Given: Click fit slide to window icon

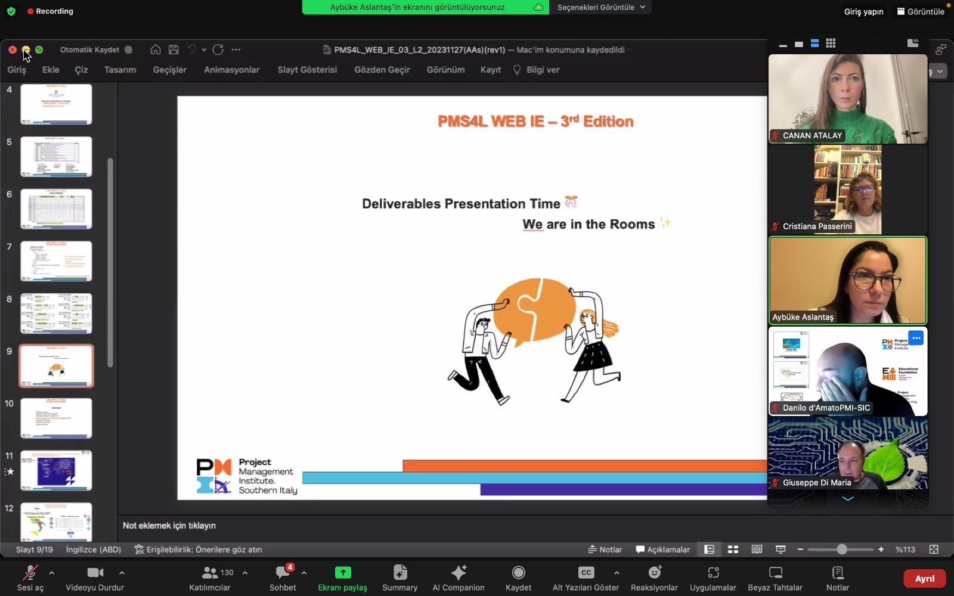Looking at the screenshot, I should pos(934,550).
